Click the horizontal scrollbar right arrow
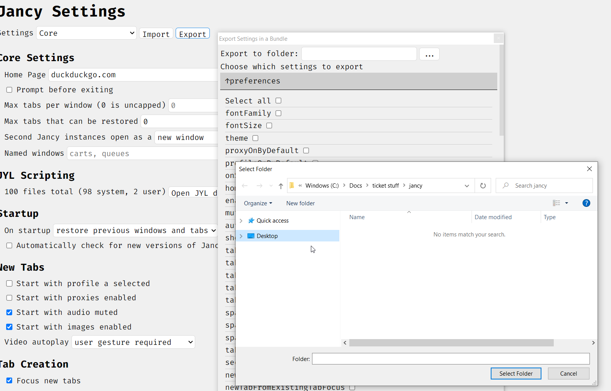 tap(593, 343)
